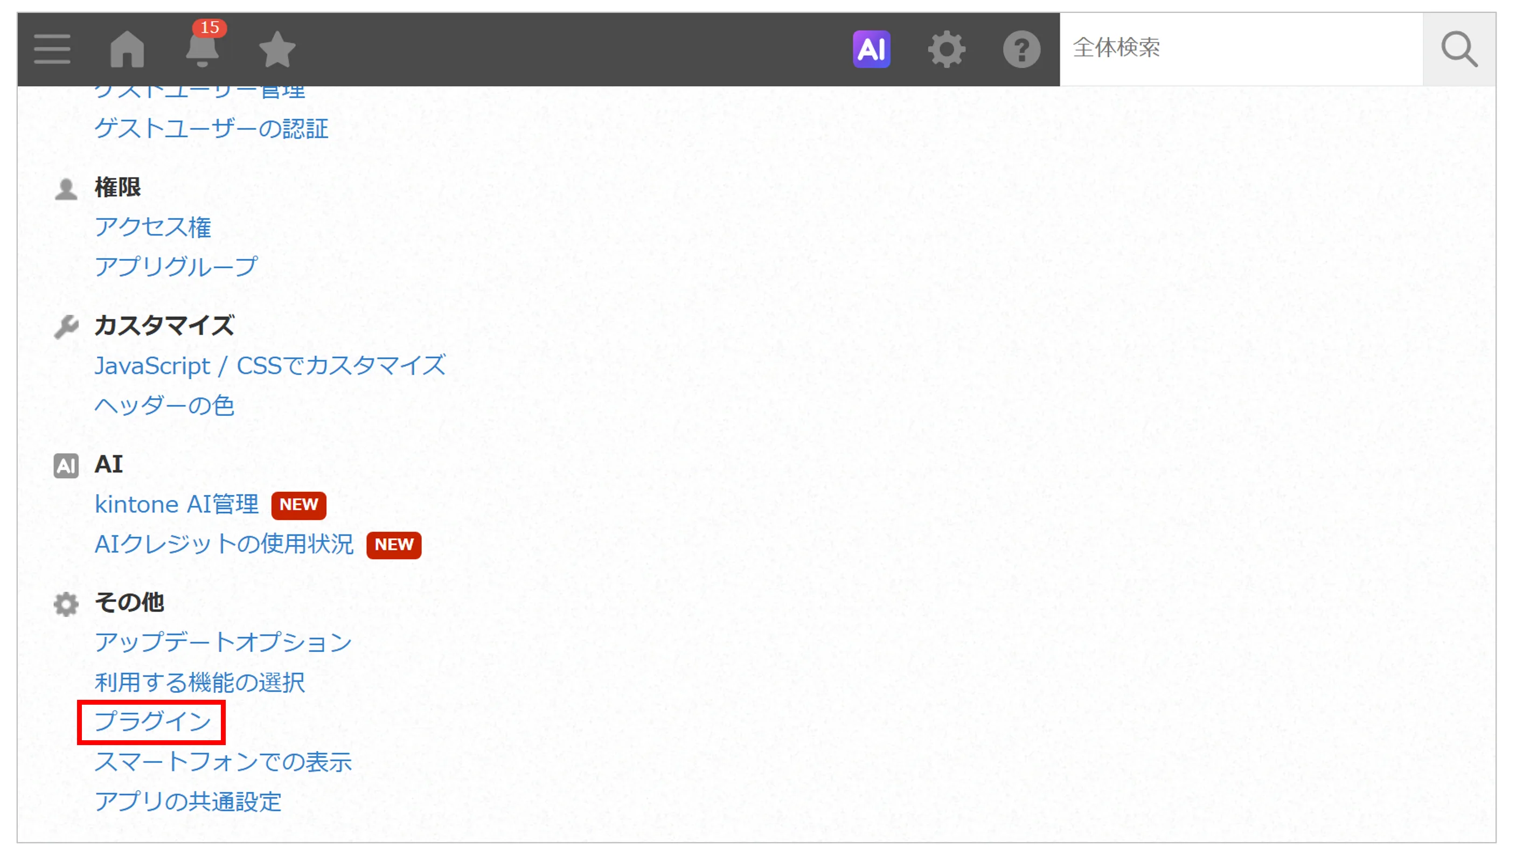Open the プラグイン link

click(x=152, y=722)
